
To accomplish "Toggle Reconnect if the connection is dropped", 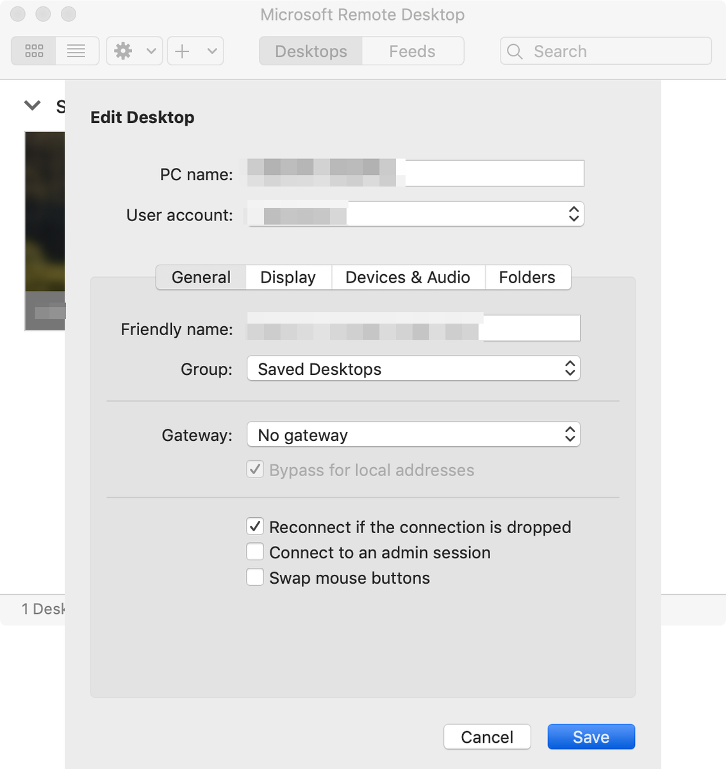I will (x=255, y=526).
